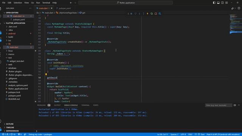242x136 pixels.
Task: Pause the debug session in debug toolbar
Action: coord(131,14)
